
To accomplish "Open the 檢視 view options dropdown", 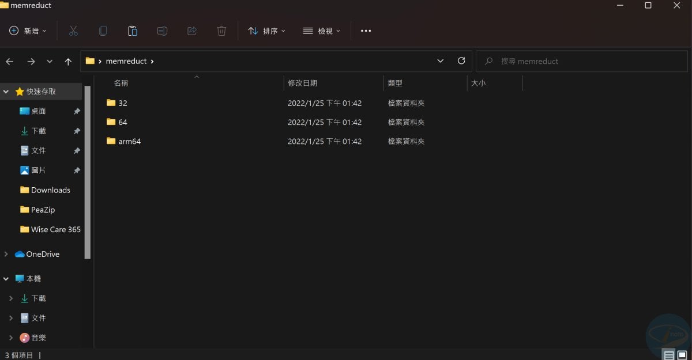I will coord(321,31).
